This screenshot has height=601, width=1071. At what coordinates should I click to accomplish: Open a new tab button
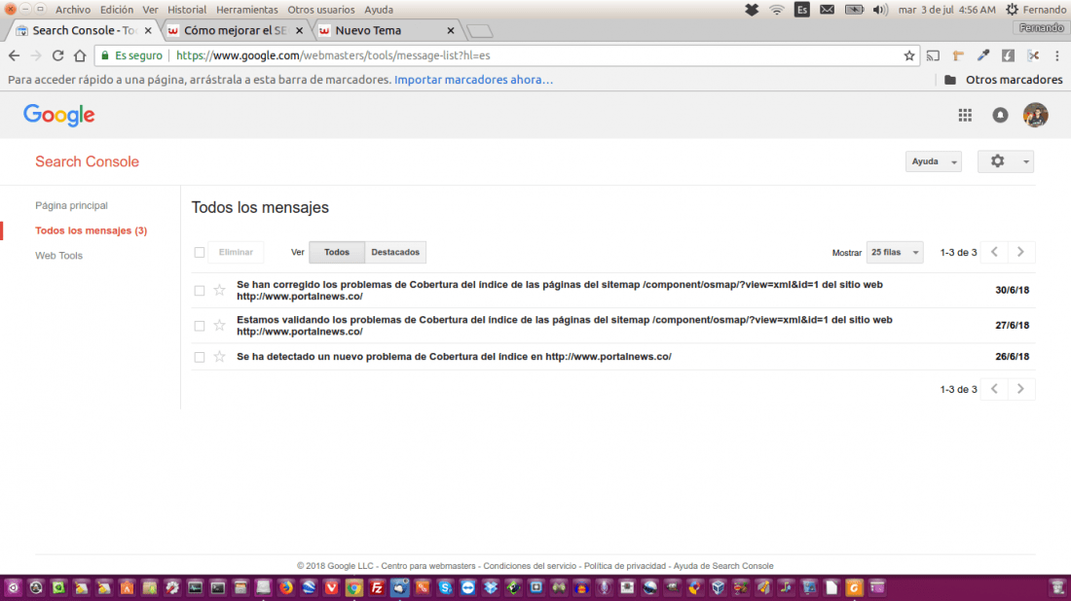[479, 31]
